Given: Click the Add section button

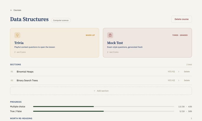Looking at the screenshot, I should 101,91.
